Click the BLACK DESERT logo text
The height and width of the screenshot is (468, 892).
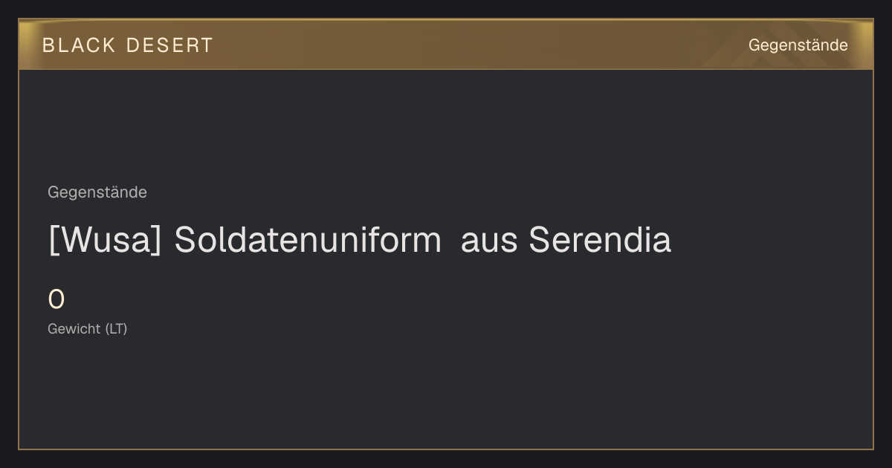click(x=128, y=45)
